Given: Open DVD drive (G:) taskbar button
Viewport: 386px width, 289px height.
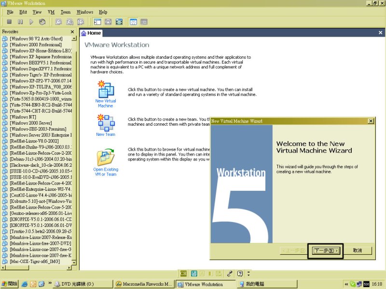Looking at the screenshot, I should (83, 284).
